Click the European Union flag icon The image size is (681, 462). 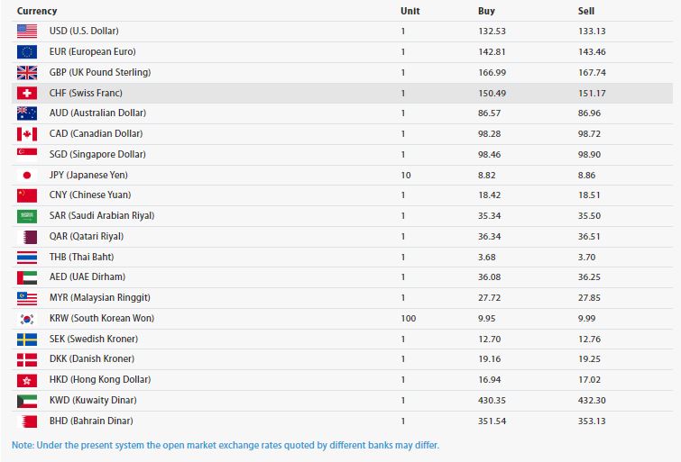pyautogui.click(x=27, y=51)
